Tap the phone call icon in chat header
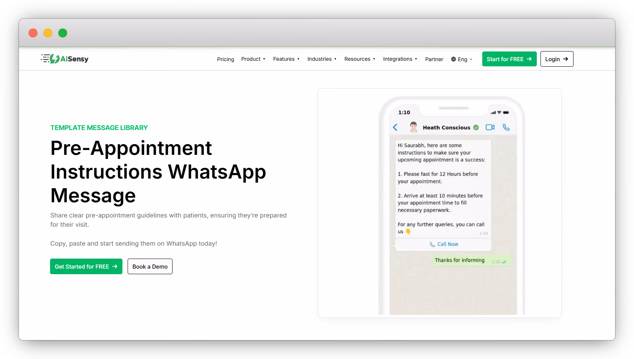The width and height of the screenshot is (634, 359). [x=506, y=127]
